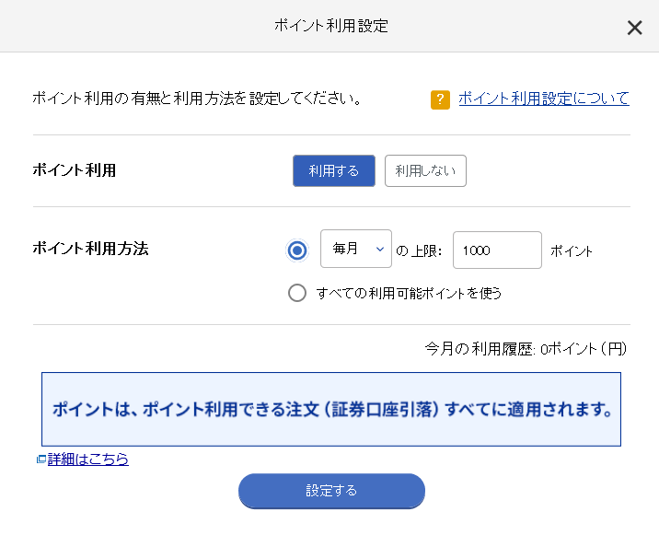This screenshot has width=659, height=535.
Task: Click the external-link icon beside 詳細はこちら
Action: 41,459
